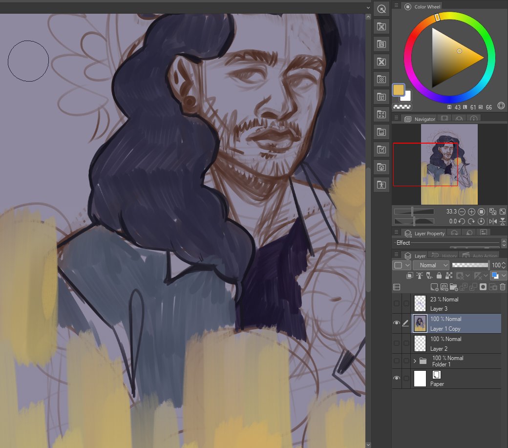Viewport: 508px width, 448px height.
Task: Click the flip horizontal icon in Navigator
Action: pos(493,221)
